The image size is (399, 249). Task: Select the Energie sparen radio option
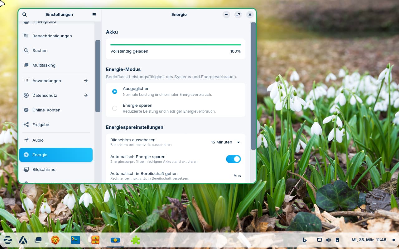point(115,108)
